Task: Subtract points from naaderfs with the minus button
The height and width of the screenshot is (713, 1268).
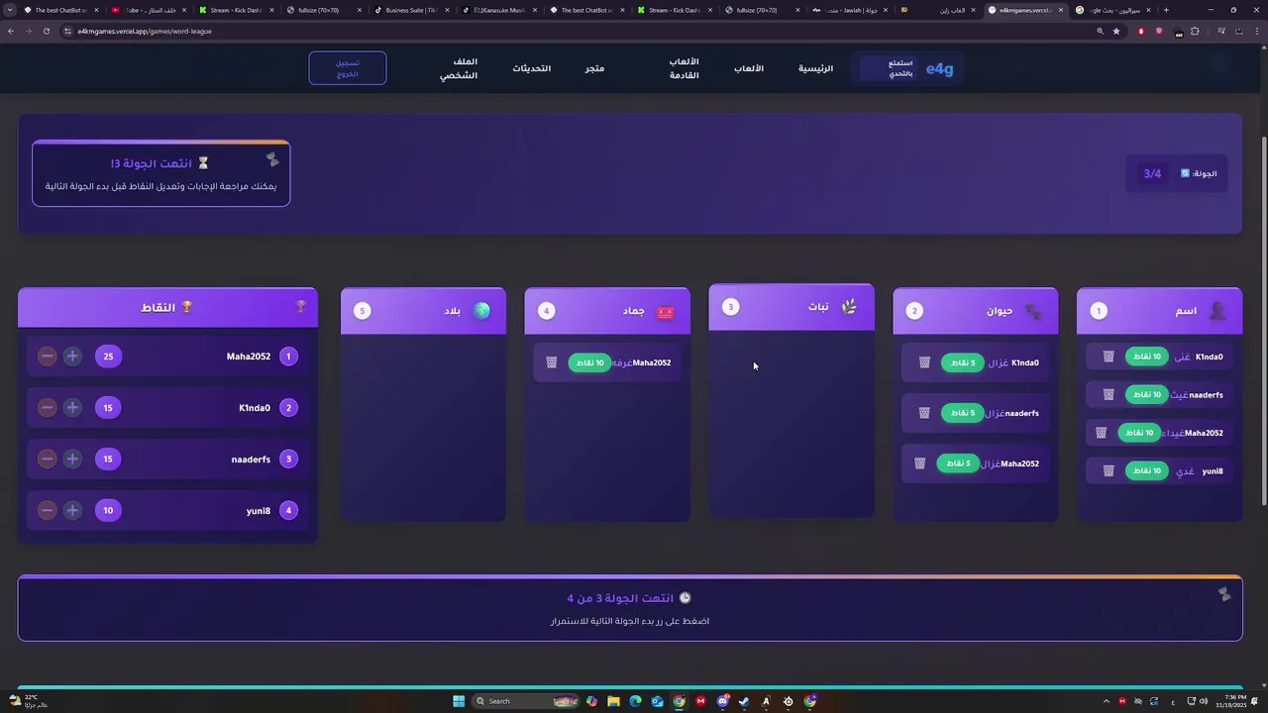Action: 47,458
